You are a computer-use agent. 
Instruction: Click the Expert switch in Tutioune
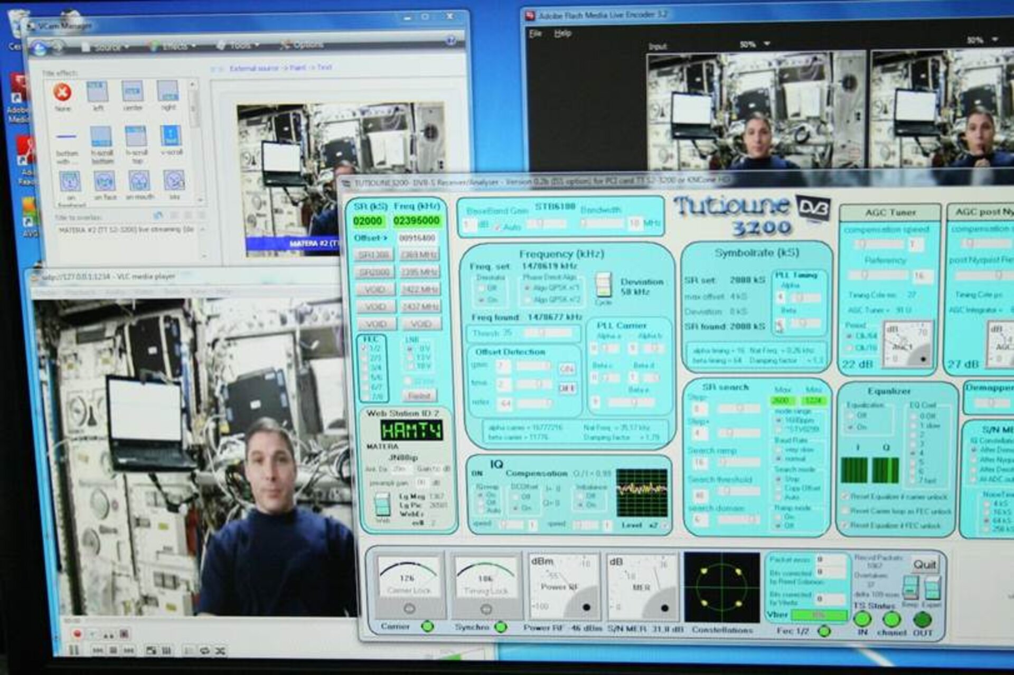932,587
